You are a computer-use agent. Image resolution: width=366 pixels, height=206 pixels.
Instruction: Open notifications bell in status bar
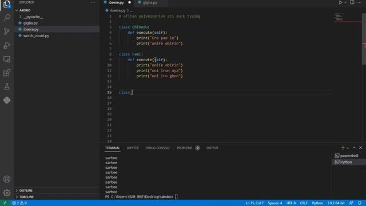(x=360, y=203)
